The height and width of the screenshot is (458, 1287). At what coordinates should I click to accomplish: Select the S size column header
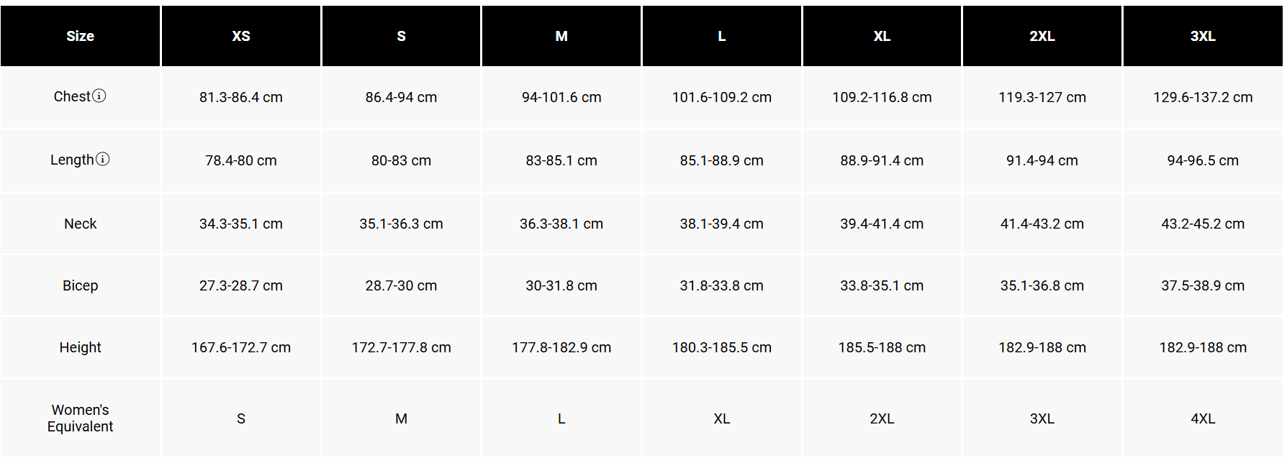click(401, 36)
